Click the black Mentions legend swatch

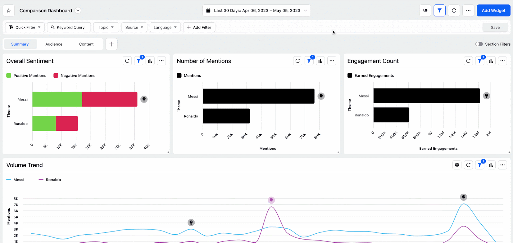(x=179, y=76)
